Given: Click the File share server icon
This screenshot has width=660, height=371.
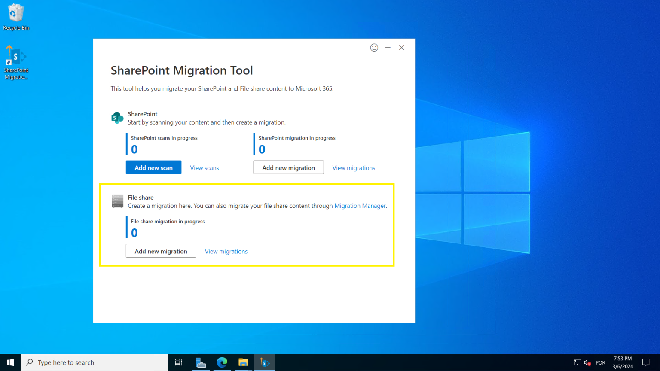Looking at the screenshot, I should pyautogui.click(x=117, y=201).
